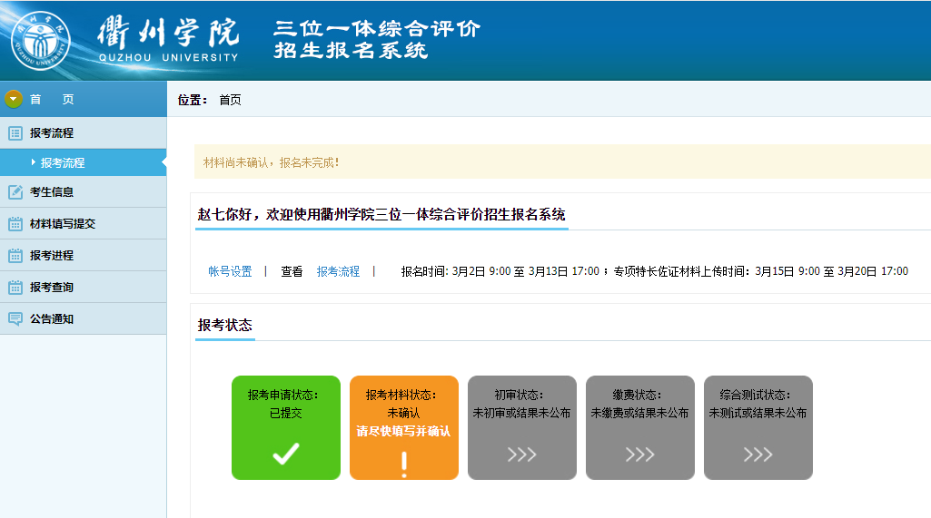
Task: Open the 公告通知 menu item
Action: click(x=52, y=319)
